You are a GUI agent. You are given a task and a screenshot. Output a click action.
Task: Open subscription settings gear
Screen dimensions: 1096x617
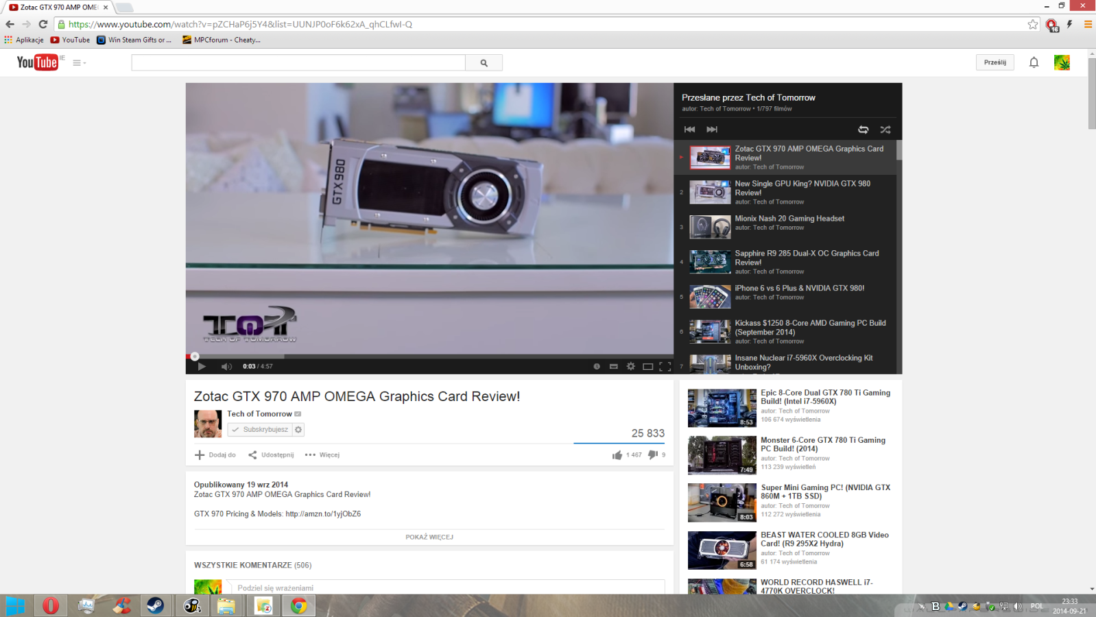[298, 430]
